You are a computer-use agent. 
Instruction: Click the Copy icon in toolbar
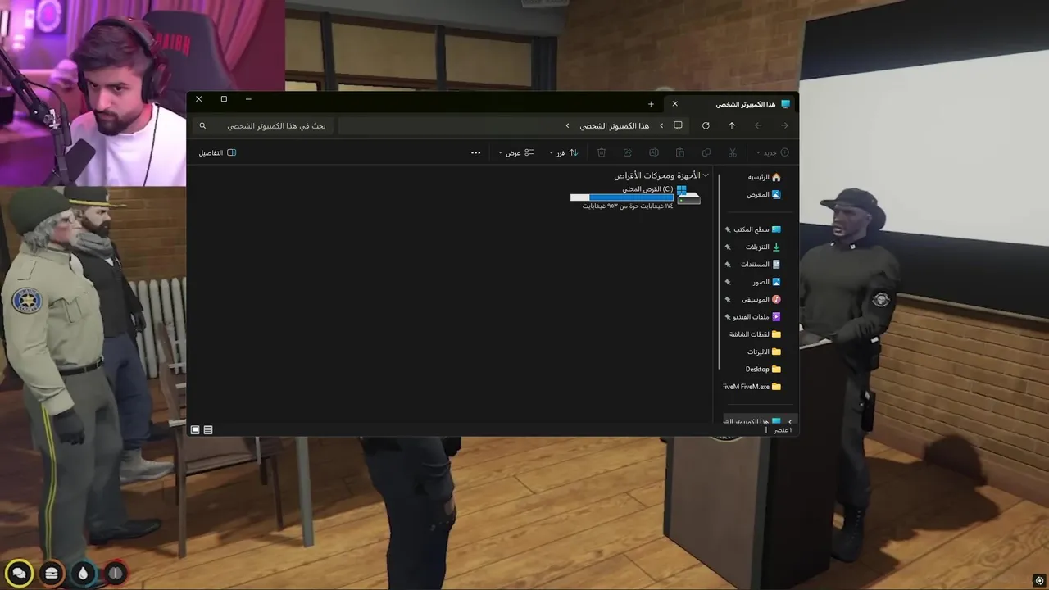[x=706, y=152]
